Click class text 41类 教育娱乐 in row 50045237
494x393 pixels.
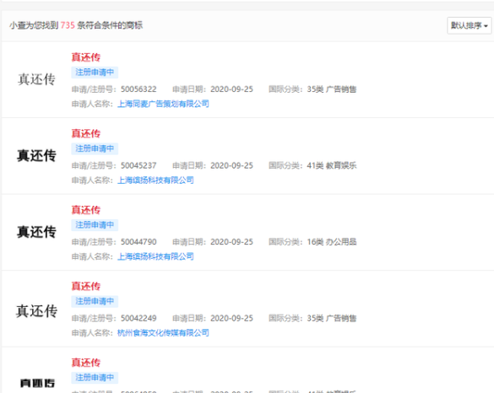[x=332, y=165]
